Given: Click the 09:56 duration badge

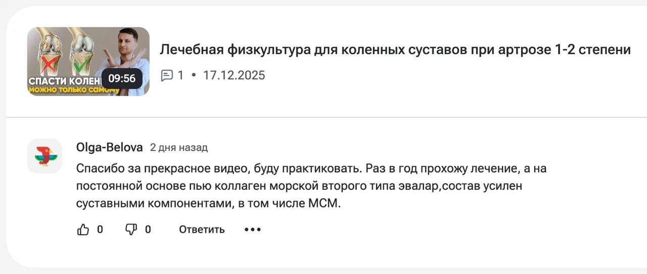Looking at the screenshot, I should point(122,78).
